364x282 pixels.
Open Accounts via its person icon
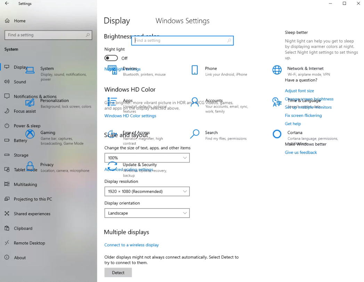click(x=195, y=102)
